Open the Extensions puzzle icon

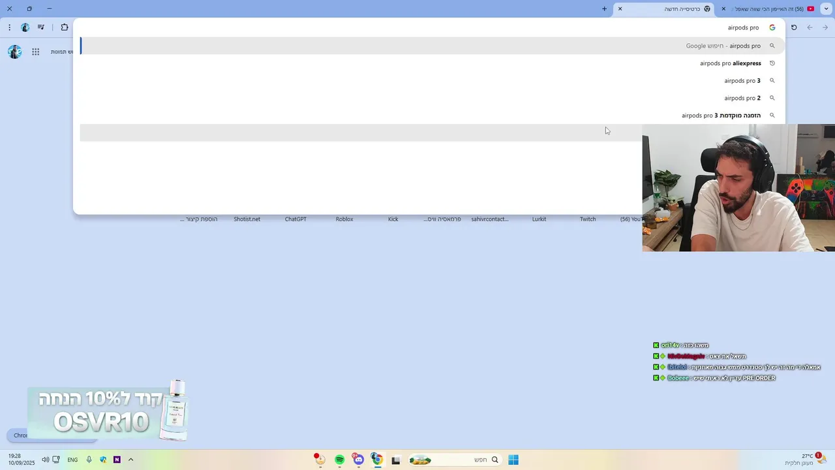coord(65,27)
